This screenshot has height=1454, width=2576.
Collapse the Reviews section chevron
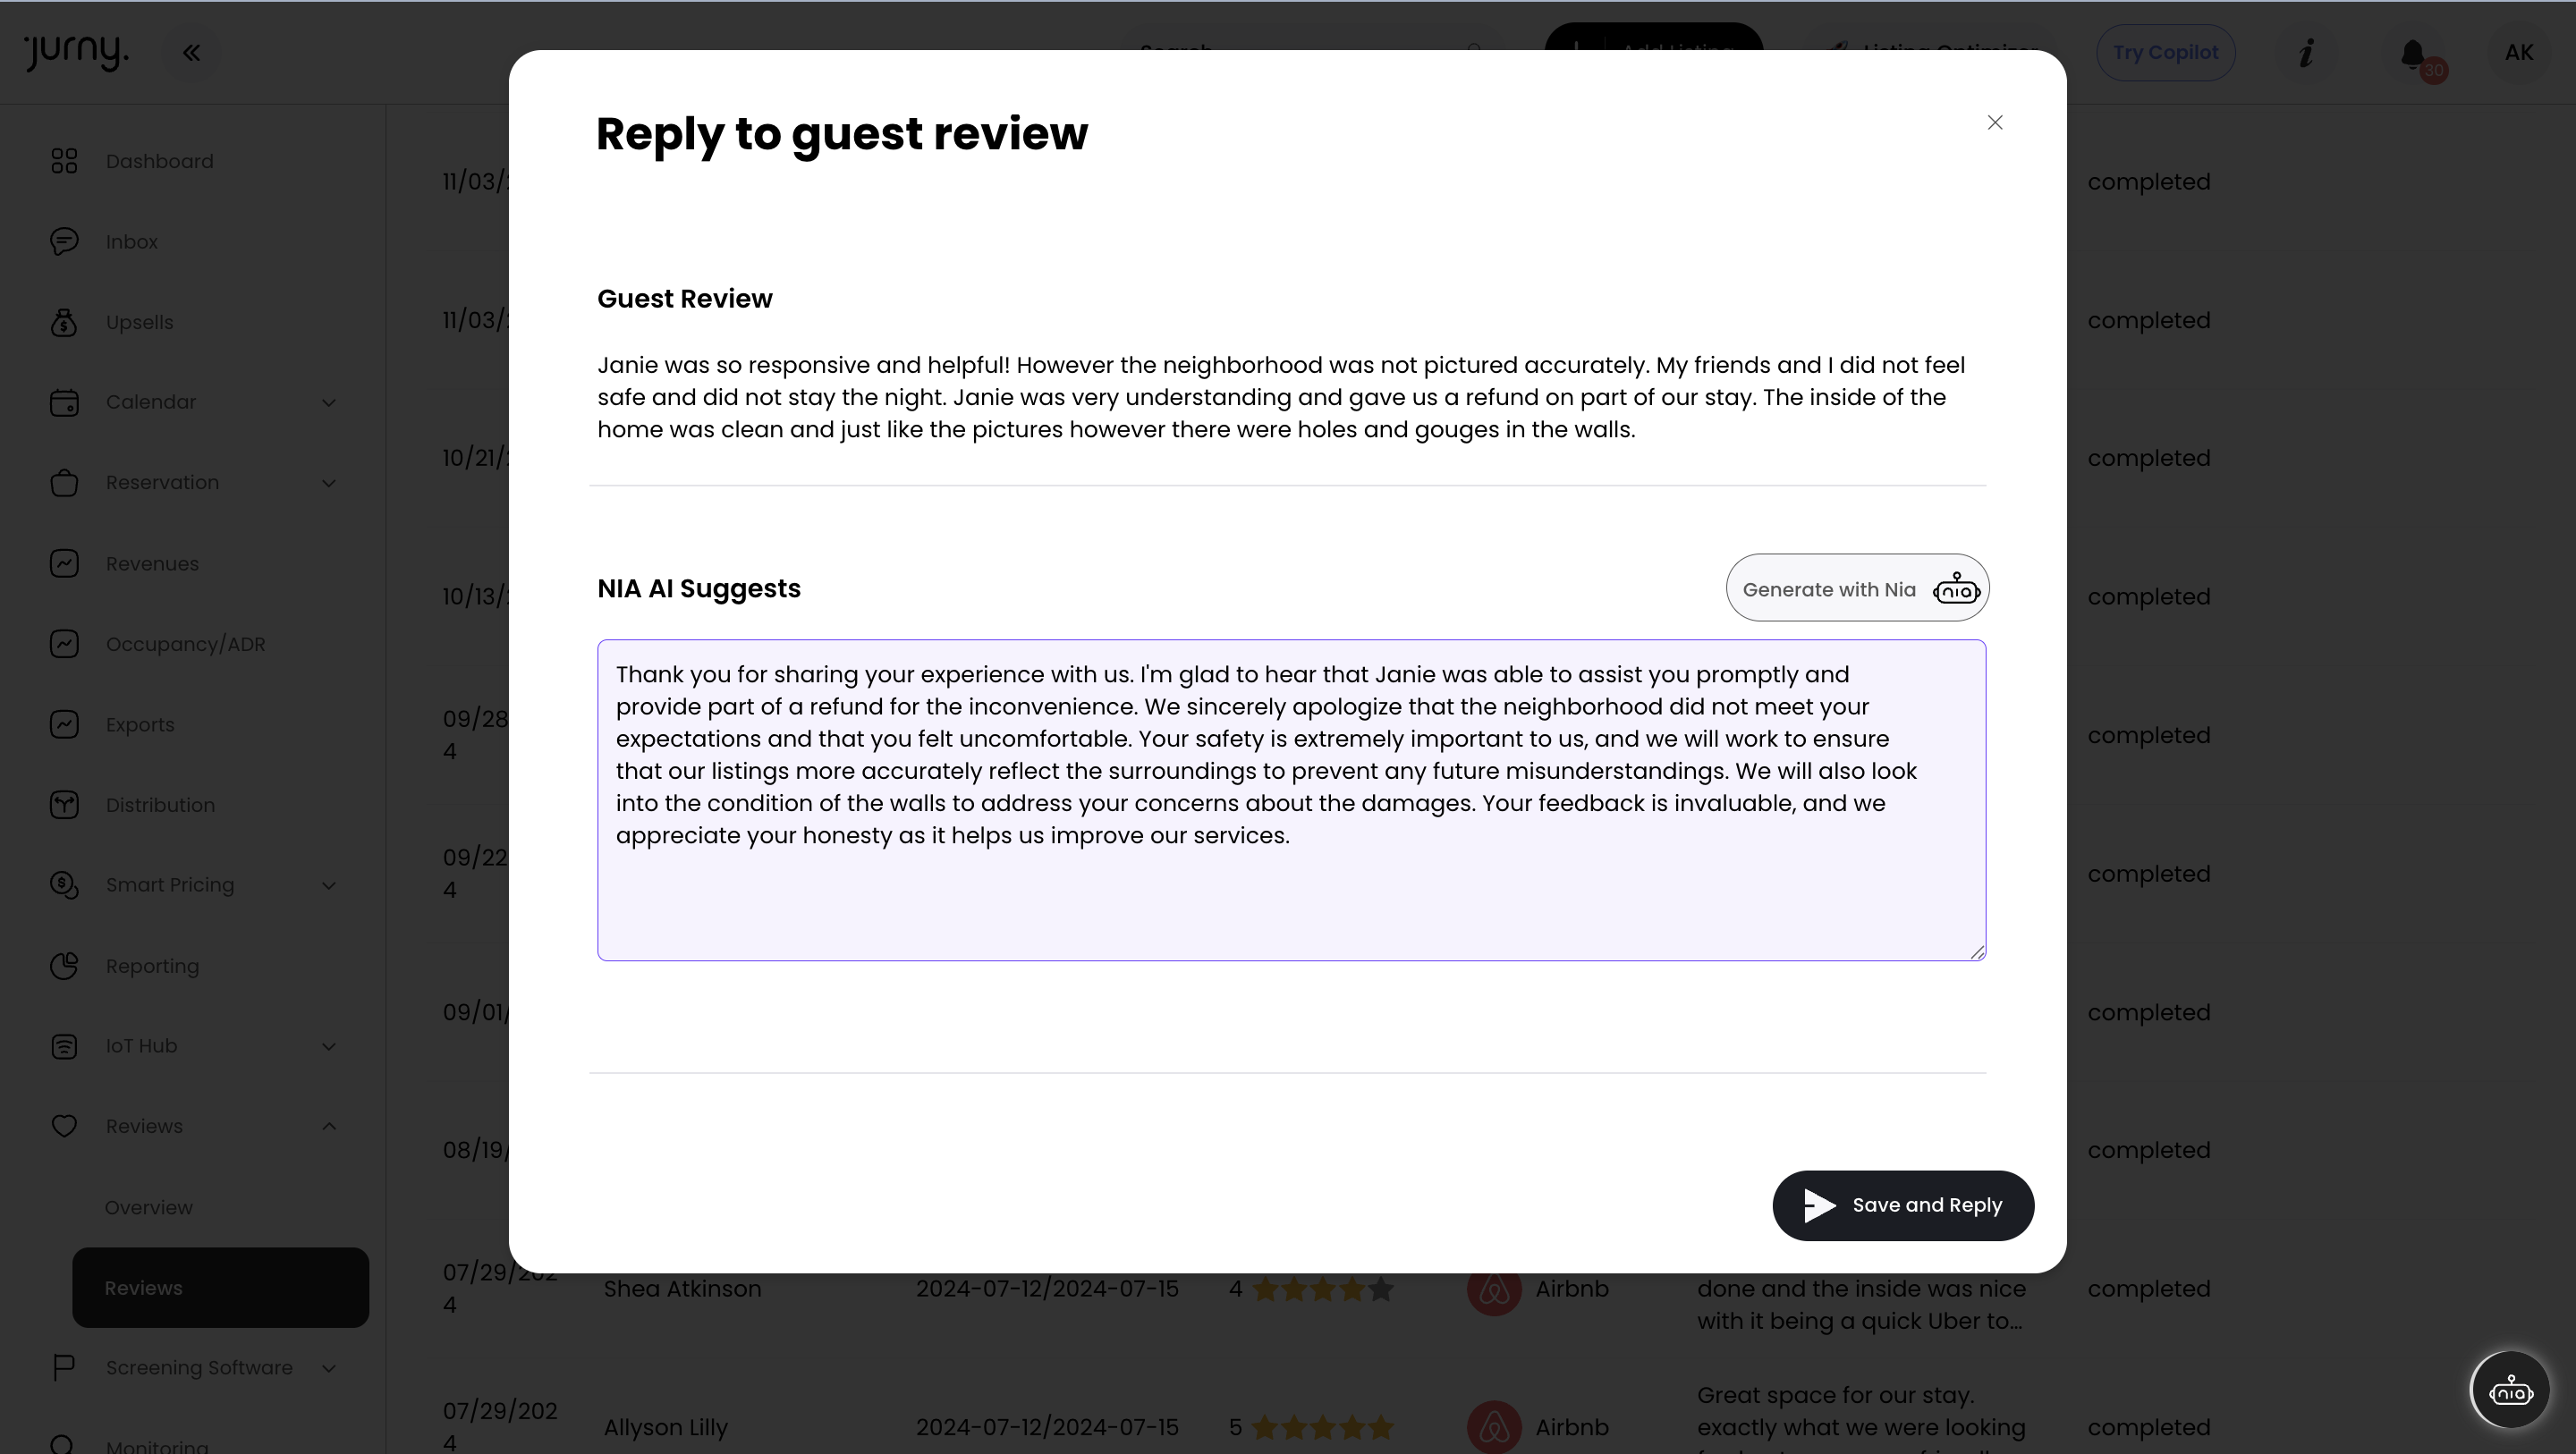pyautogui.click(x=329, y=1126)
